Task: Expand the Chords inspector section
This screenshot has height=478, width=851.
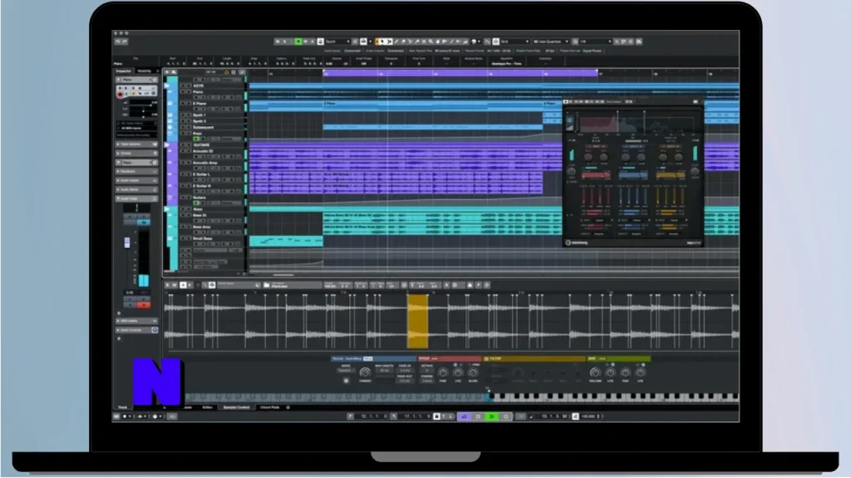Action: (x=137, y=154)
